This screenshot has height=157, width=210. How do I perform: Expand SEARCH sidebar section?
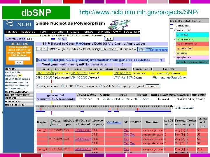tap(19, 98)
